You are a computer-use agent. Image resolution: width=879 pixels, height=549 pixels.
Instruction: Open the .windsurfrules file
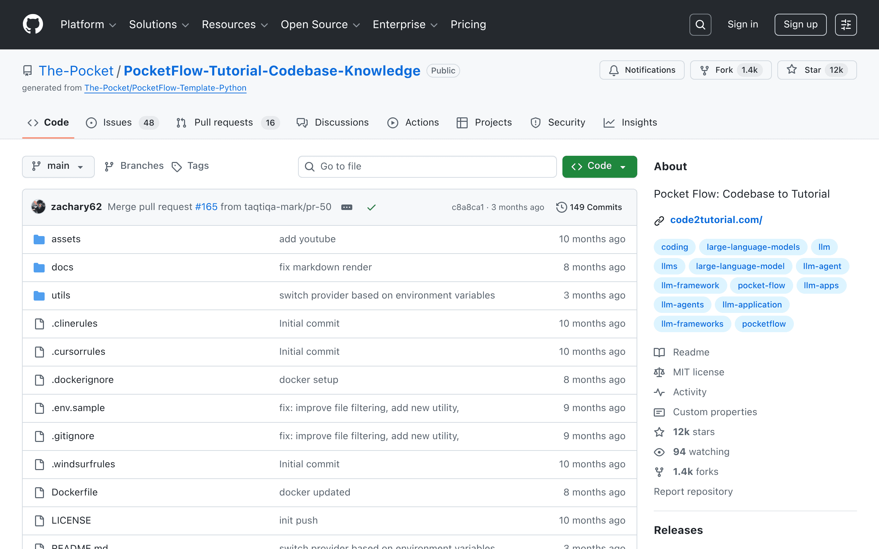coord(83,464)
